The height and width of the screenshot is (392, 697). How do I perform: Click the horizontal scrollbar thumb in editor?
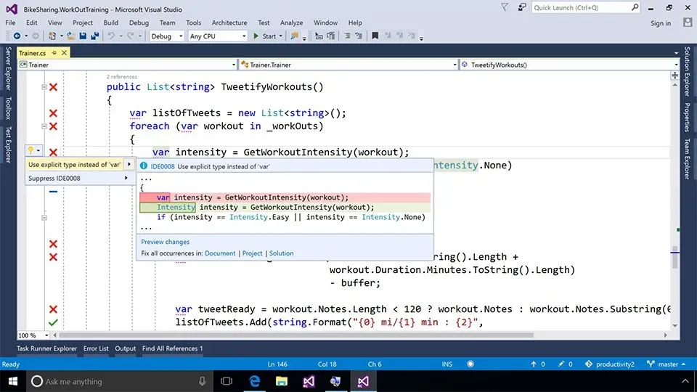pyautogui.click(x=296, y=335)
